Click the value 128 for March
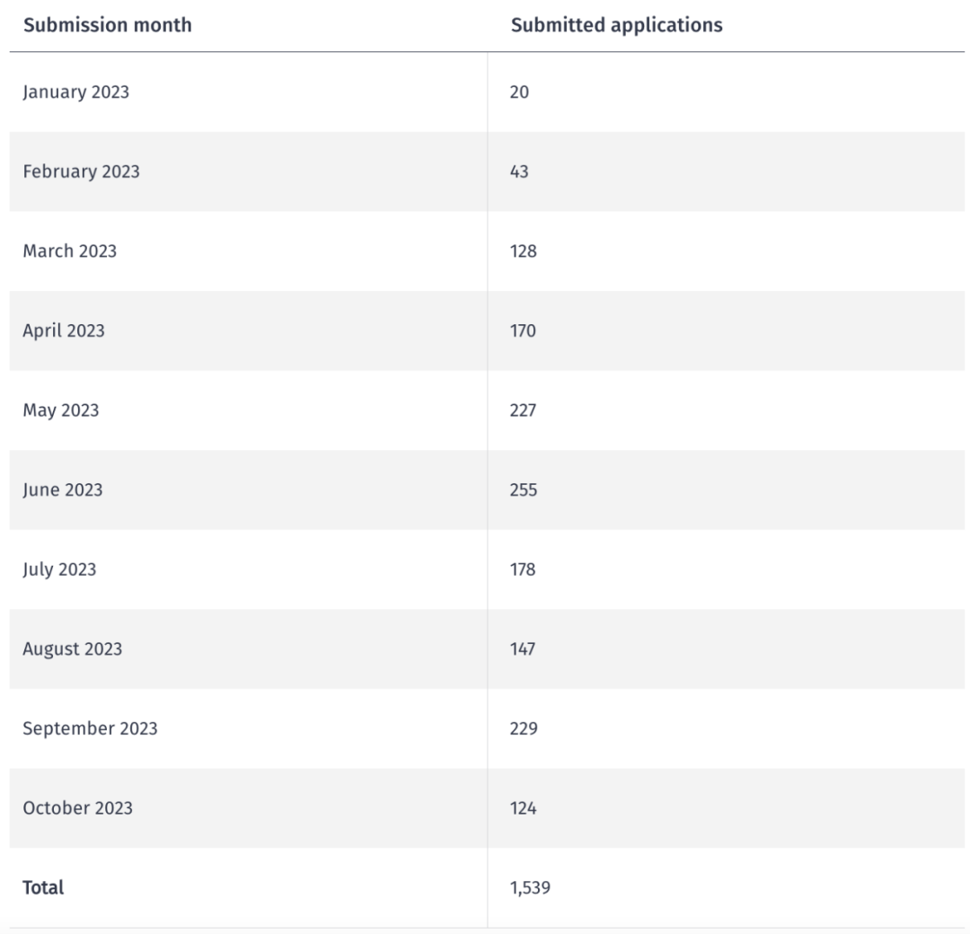Viewport: 970px width, 934px height. (x=524, y=251)
